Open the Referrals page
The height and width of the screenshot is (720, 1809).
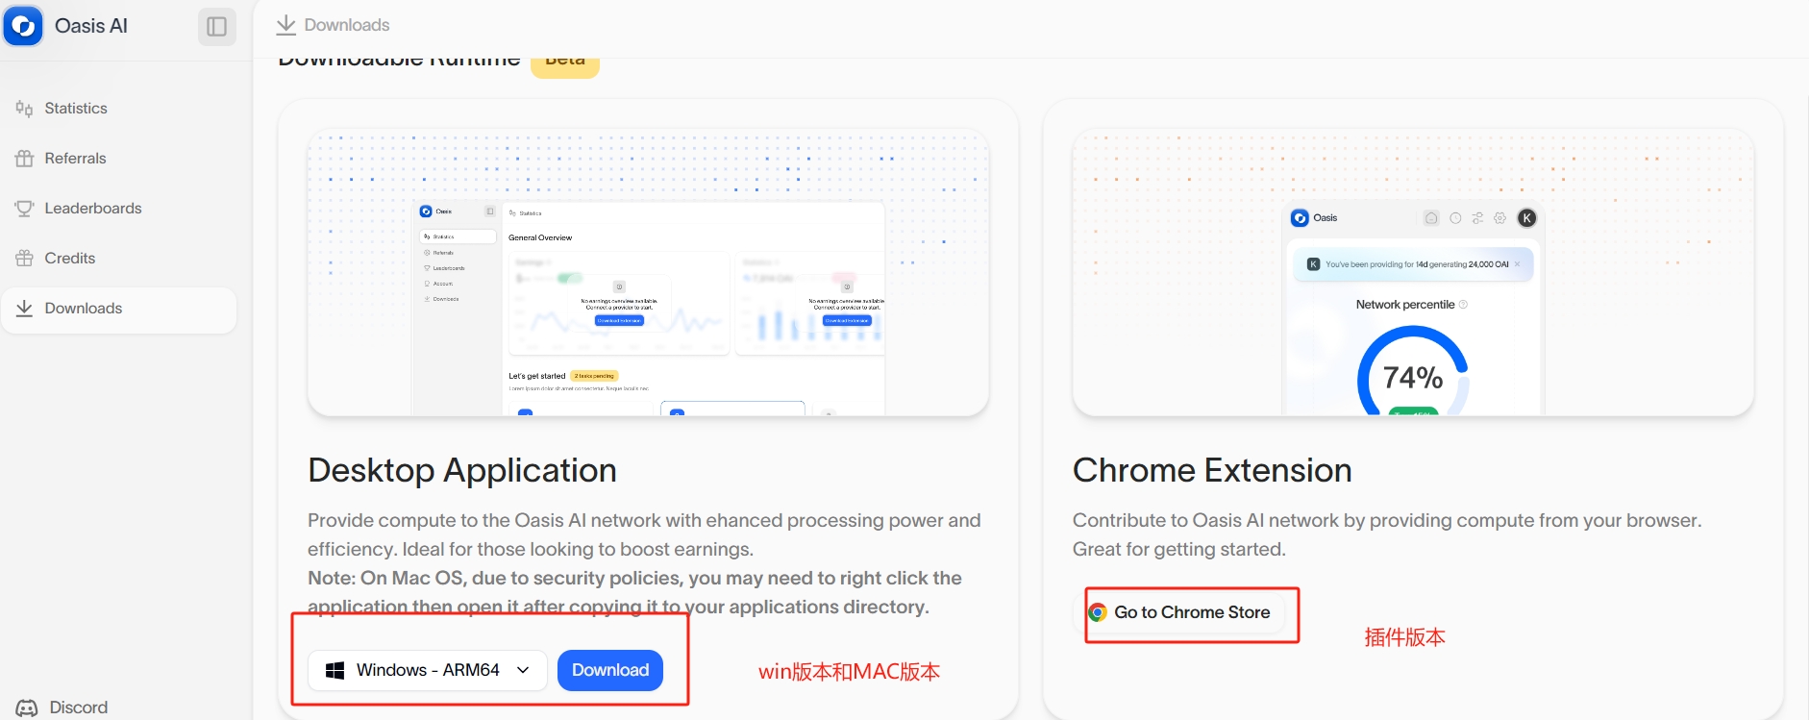point(119,159)
